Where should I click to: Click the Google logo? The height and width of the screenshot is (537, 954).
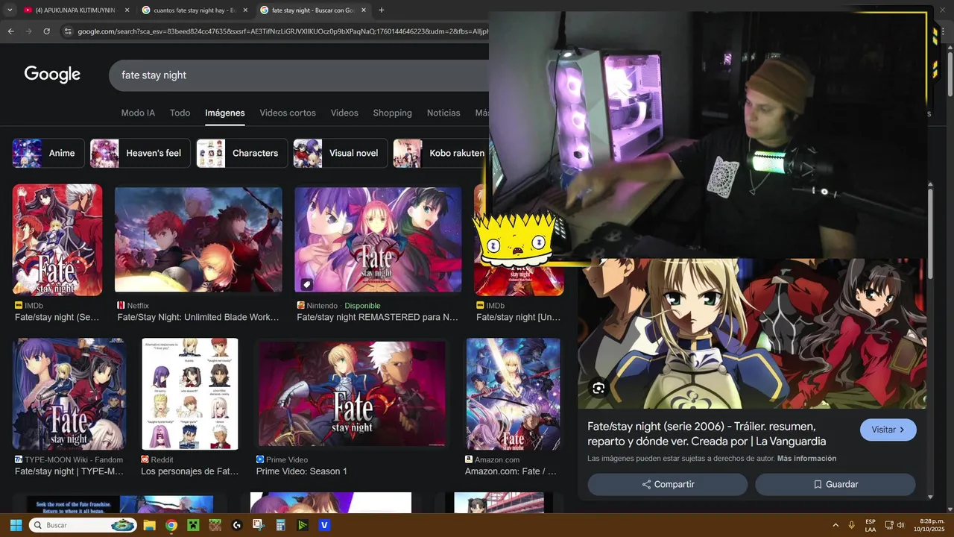[52, 75]
